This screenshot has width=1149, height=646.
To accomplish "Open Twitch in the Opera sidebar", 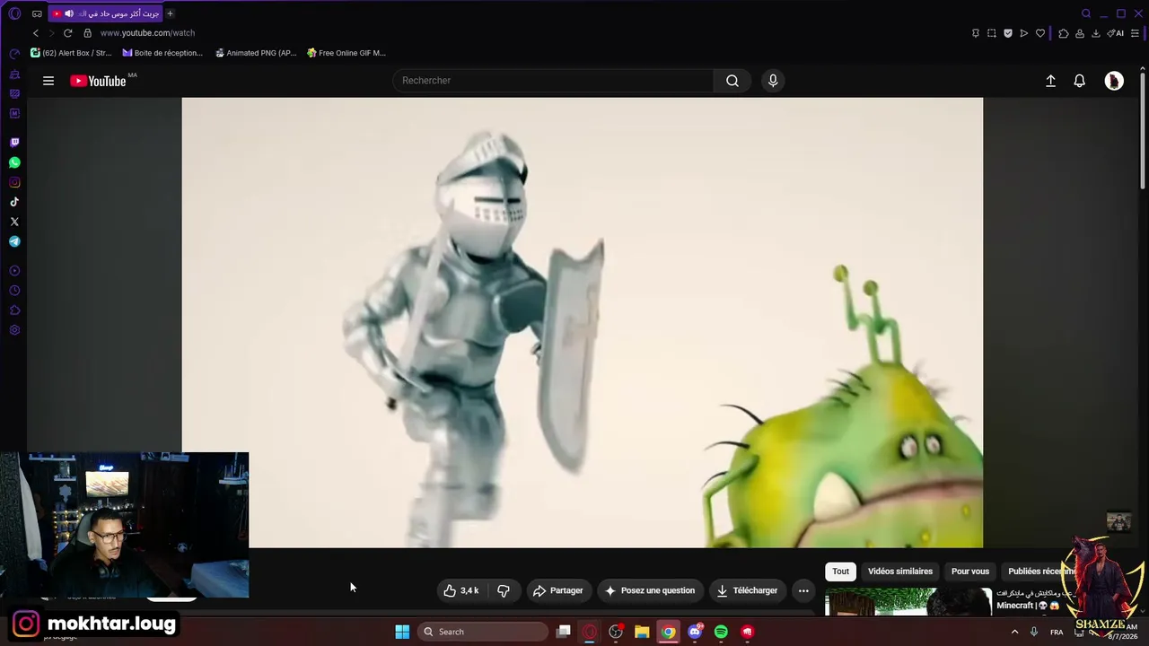I will pos(14,143).
